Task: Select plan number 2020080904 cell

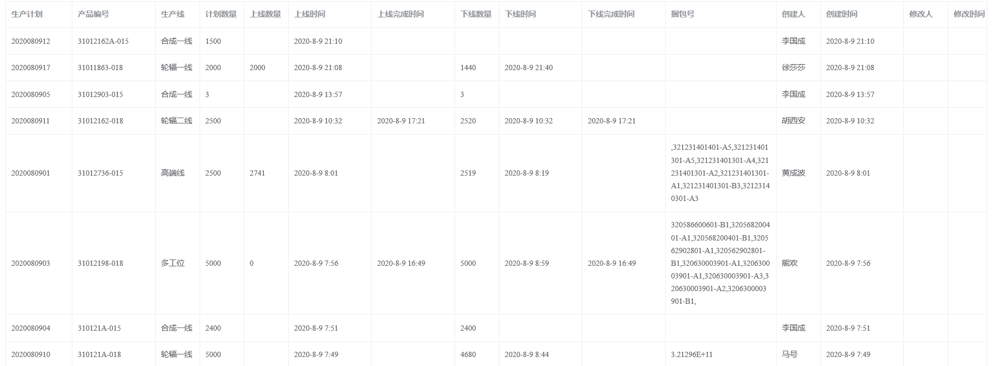Action: (x=31, y=328)
